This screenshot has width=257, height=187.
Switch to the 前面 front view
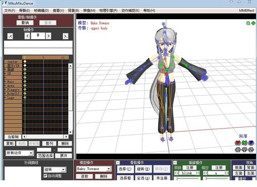[239, 167]
